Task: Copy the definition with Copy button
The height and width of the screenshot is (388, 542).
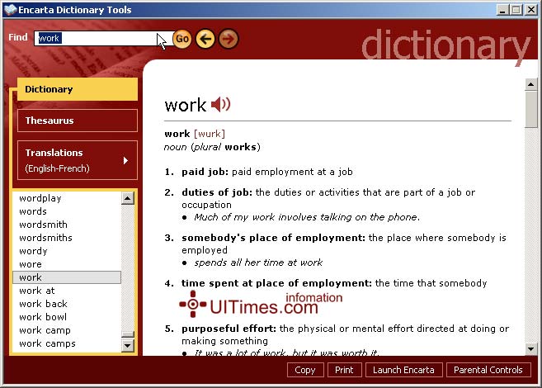Action: click(x=305, y=370)
